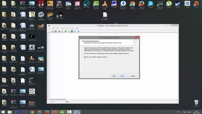Close the Inno Setup Script Wizard dialog
The height and width of the screenshot is (114, 202).
(x=137, y=37)
